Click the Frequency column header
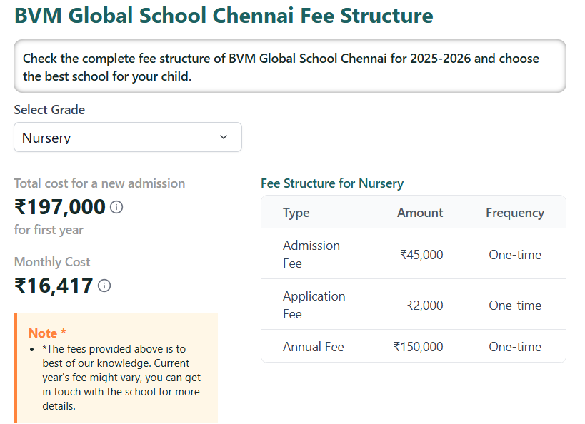This screenshot has height=424, width=585. point(515,213)
